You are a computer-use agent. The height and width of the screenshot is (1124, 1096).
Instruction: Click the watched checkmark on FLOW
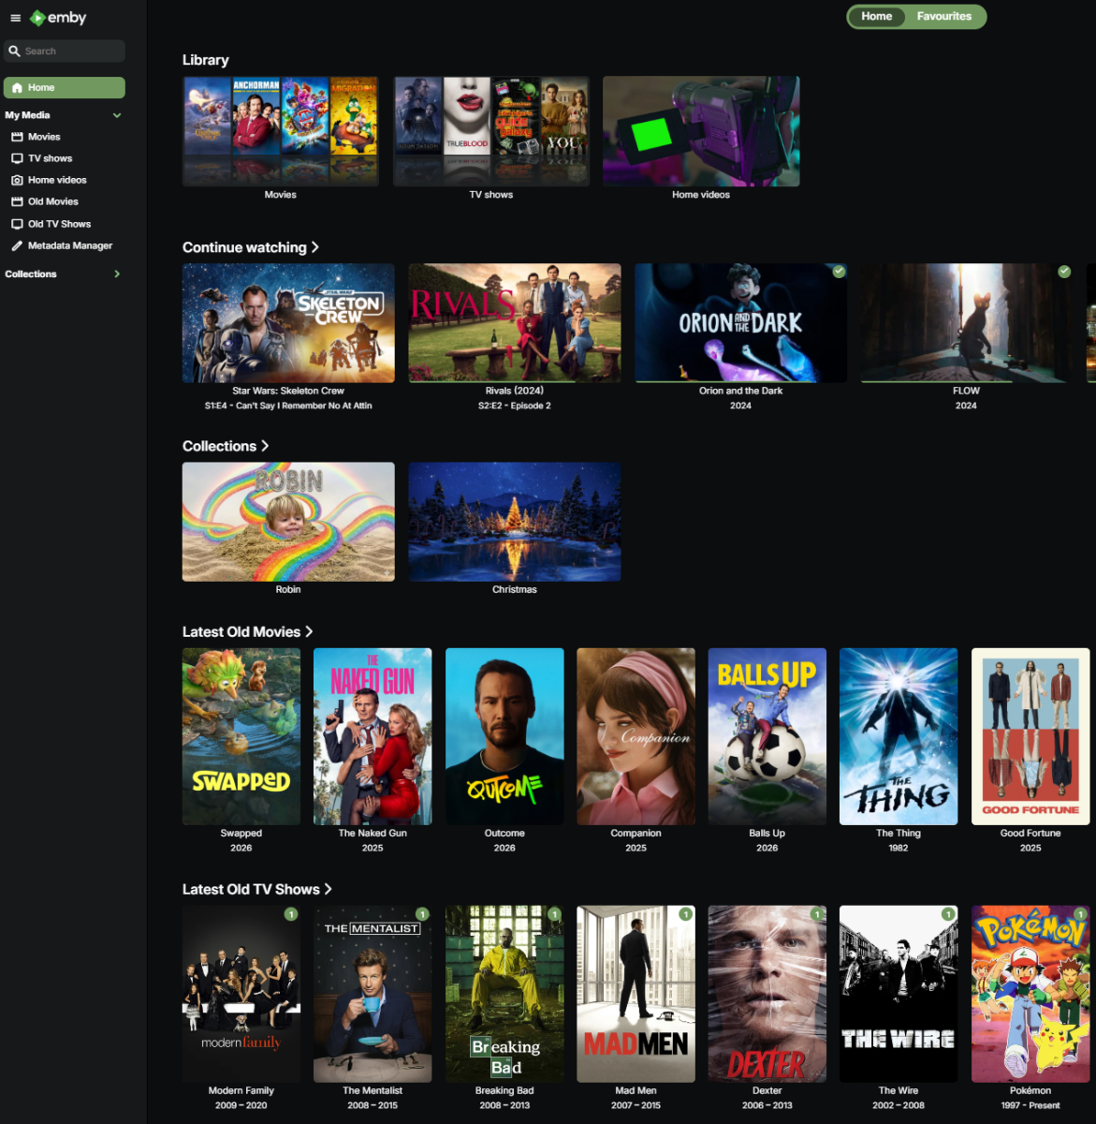point(1064,272)
